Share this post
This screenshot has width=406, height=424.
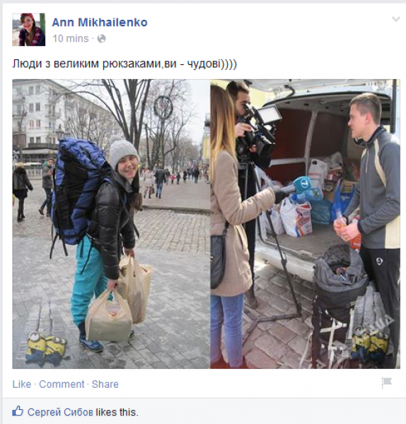(x=105, y=384)
